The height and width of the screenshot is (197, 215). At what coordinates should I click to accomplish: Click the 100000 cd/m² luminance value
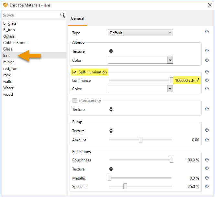click(x=187, y=80)
